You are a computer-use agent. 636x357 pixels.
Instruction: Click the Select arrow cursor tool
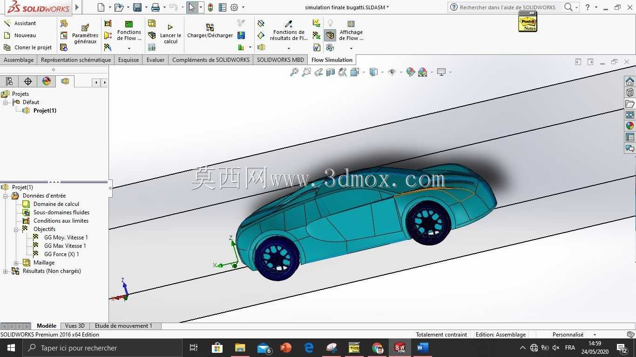tap(192, 7)
